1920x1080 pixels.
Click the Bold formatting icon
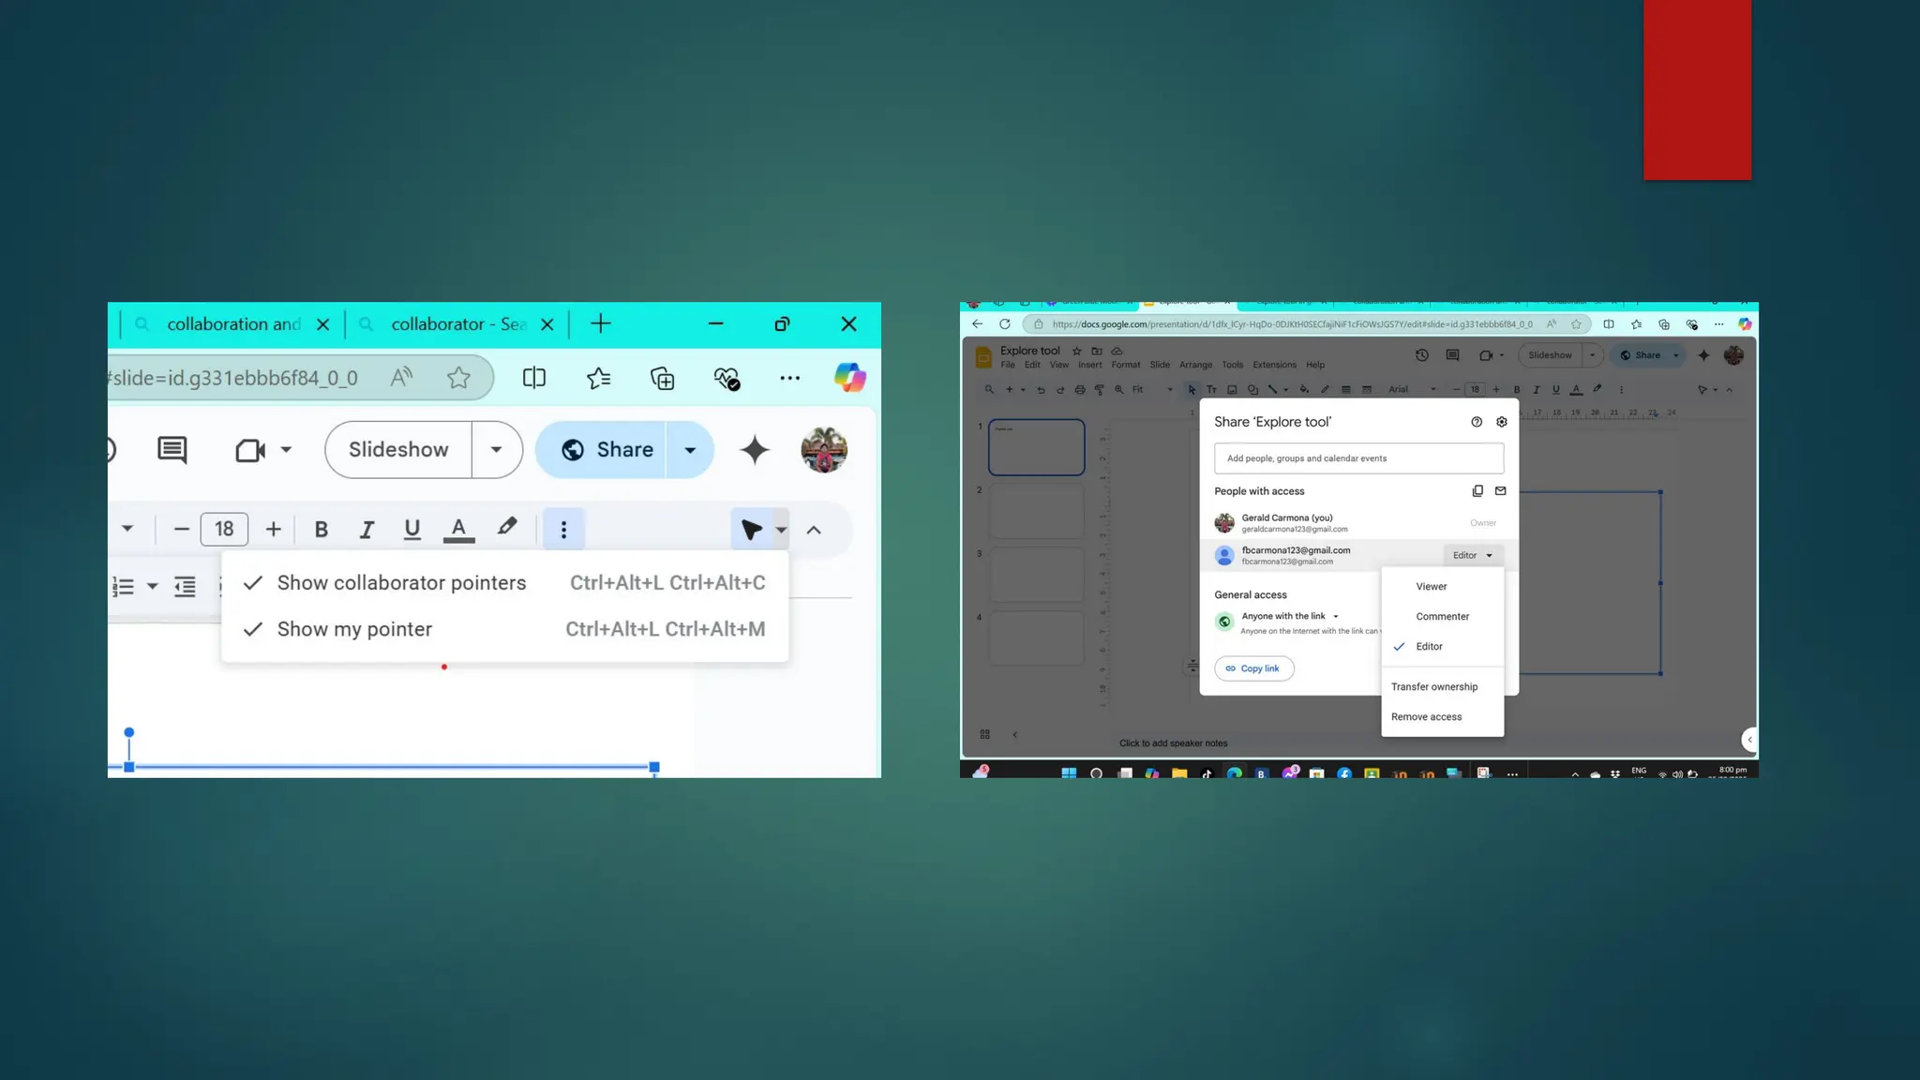coord(321,530)
